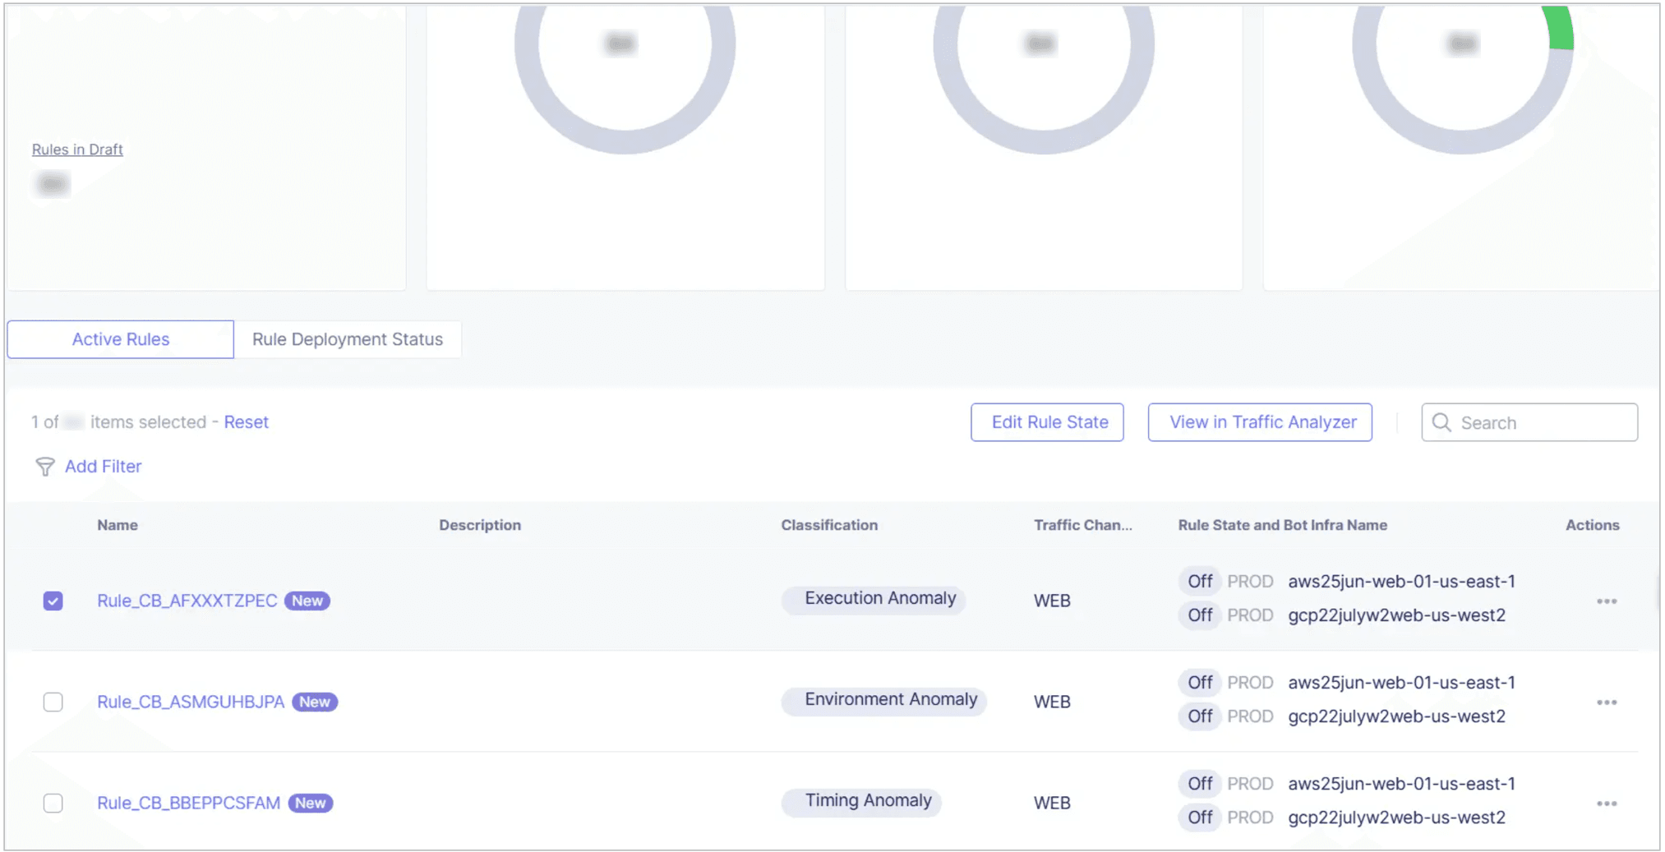Click the New badge next to Rule_CB_BBEPPCSFAM

[311, 803]
